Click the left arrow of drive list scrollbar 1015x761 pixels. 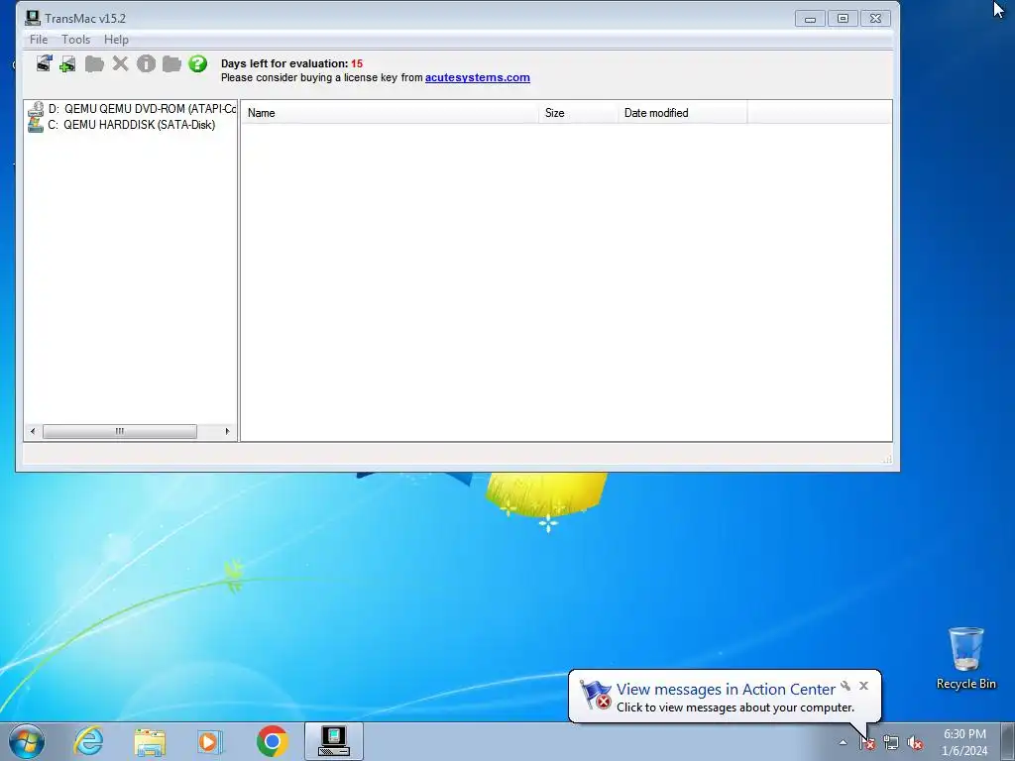33,432
